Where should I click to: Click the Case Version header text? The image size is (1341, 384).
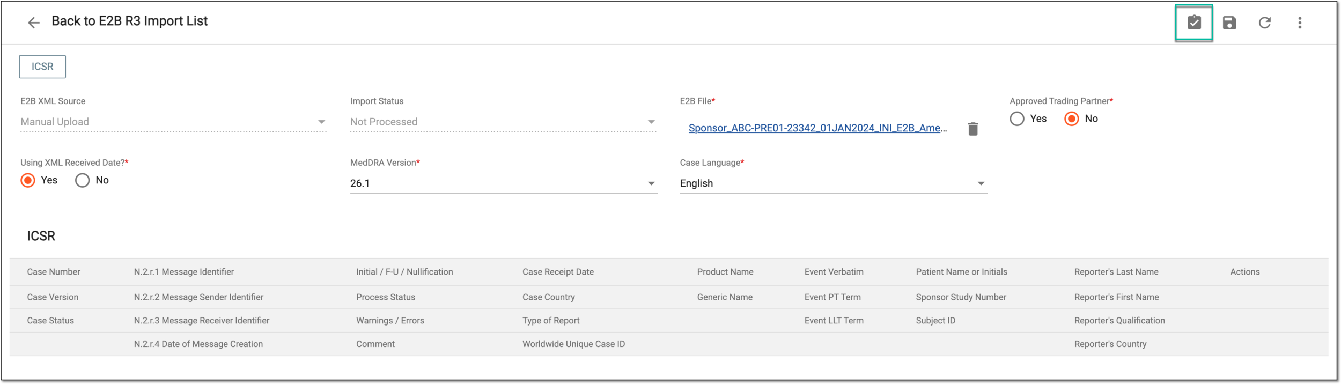click(53, 297)
